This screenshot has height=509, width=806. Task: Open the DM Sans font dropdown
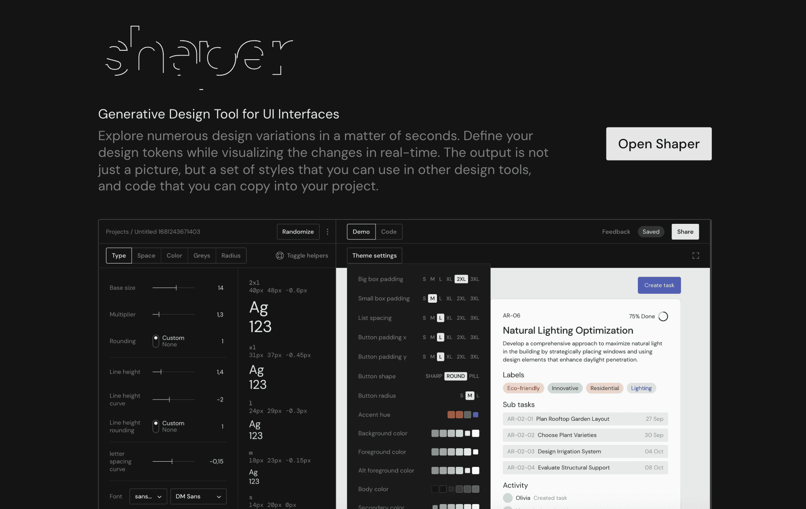point(198,496)
